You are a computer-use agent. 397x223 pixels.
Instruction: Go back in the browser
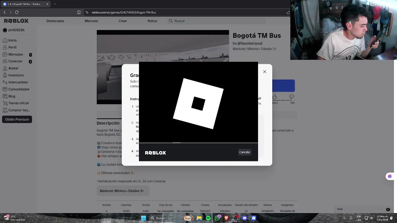click(5, 12)
